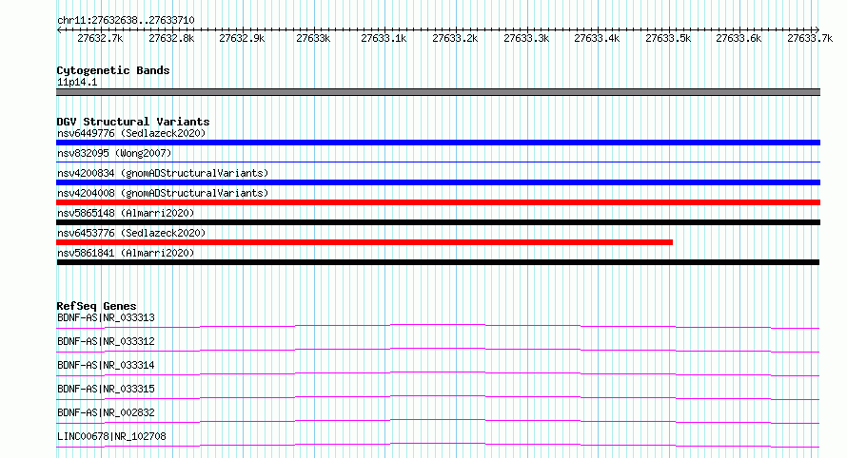Click the black bar of nsv5865148
Screen dimensions: 847x458
pos(438,222)
